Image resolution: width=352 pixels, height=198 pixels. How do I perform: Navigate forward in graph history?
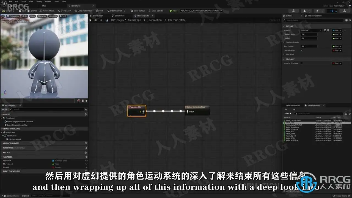(101, 20)
